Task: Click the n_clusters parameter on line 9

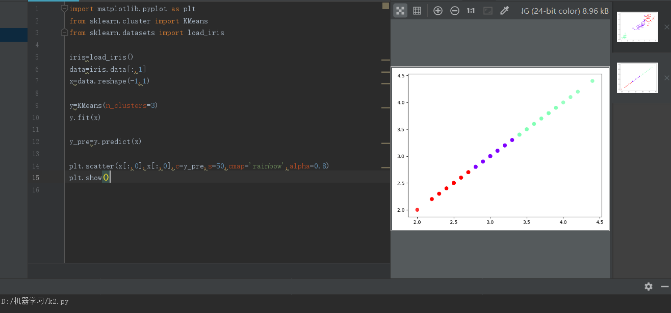Action: click(x=126, y=105)
